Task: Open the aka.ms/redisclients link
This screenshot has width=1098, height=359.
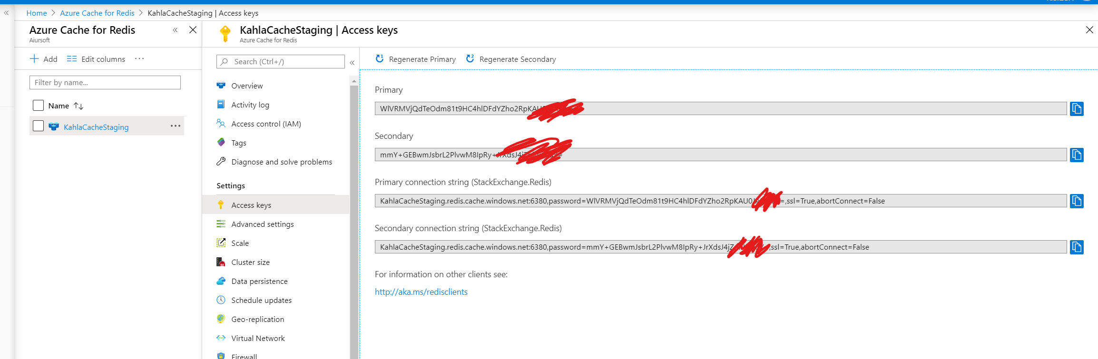Action: (x=421, y=292)
